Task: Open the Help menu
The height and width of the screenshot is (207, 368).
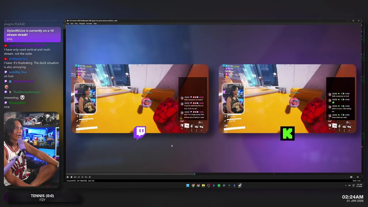Action: 95,24
